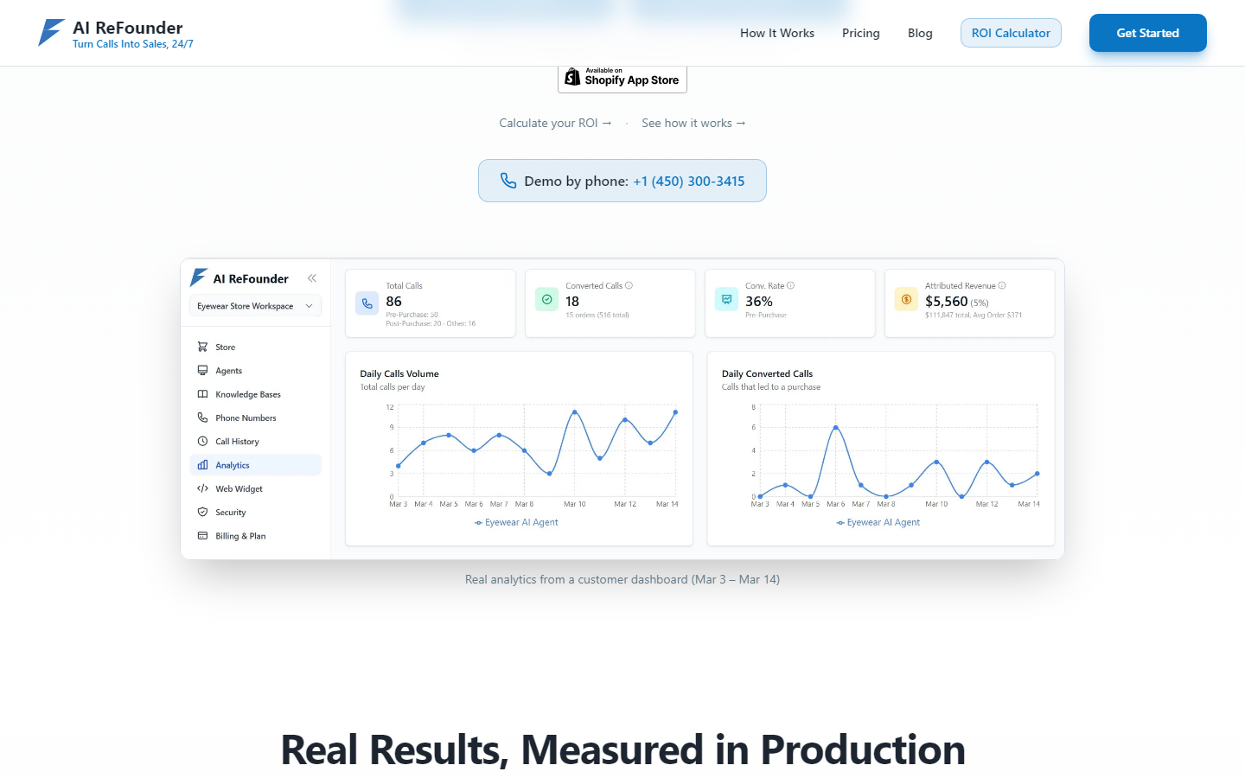Click the $5,560 attributed revenue value
Viewport: 1245px width, 778px height.
click(x=947, y=301)
